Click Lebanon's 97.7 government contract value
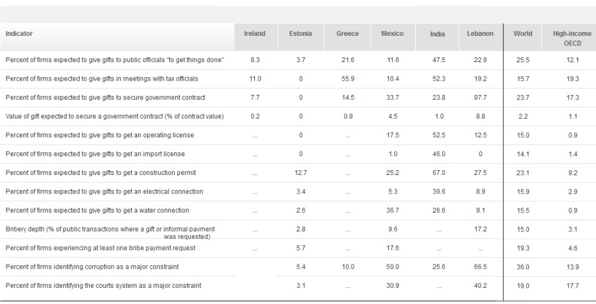 point(480,97)
